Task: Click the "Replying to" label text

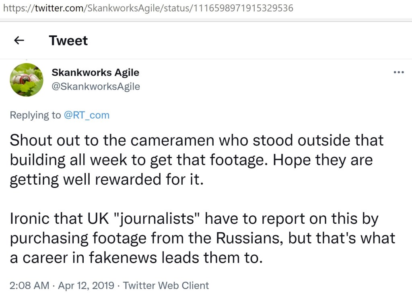Action: pos(35,115)
